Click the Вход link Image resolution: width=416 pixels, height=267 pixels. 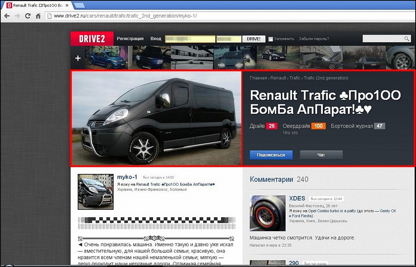[156, 39]
